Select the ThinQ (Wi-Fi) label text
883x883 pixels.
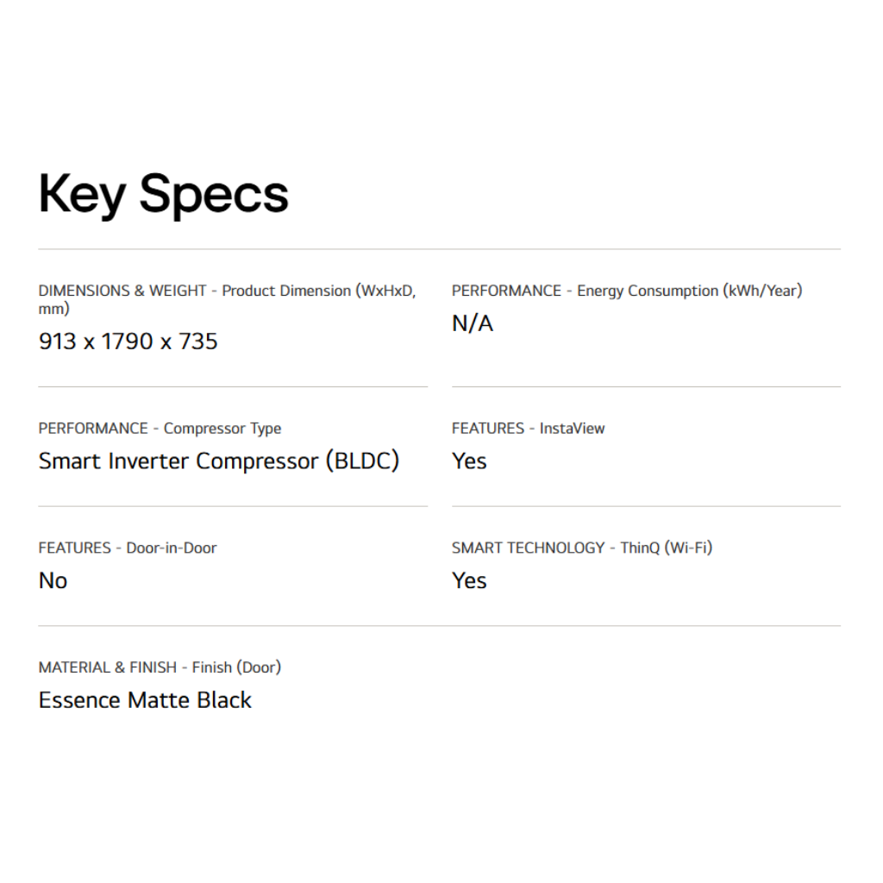667,548
